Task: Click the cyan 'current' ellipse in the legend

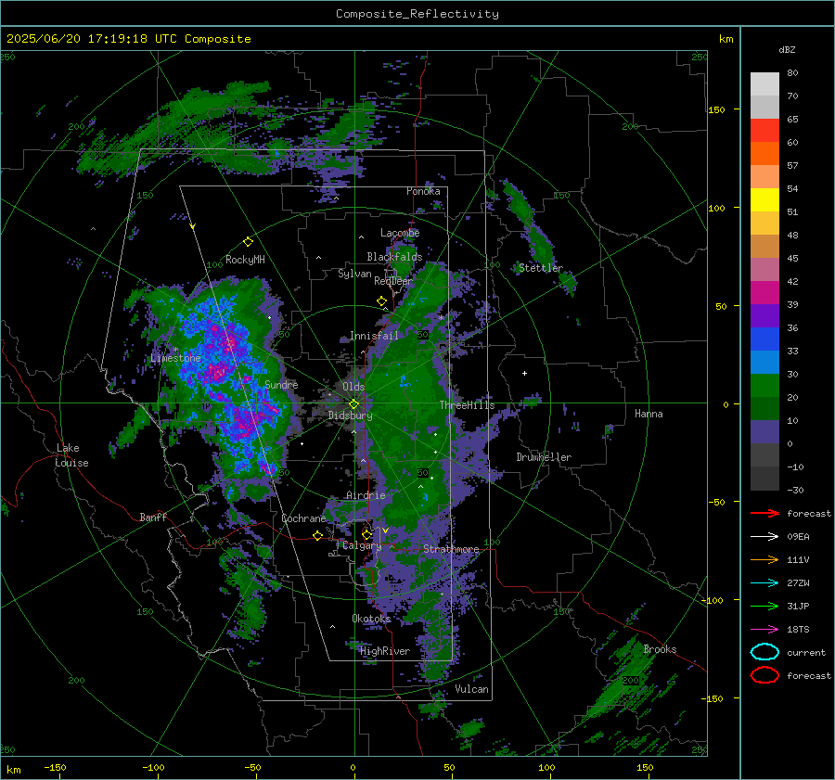Action: pos(764,652)
